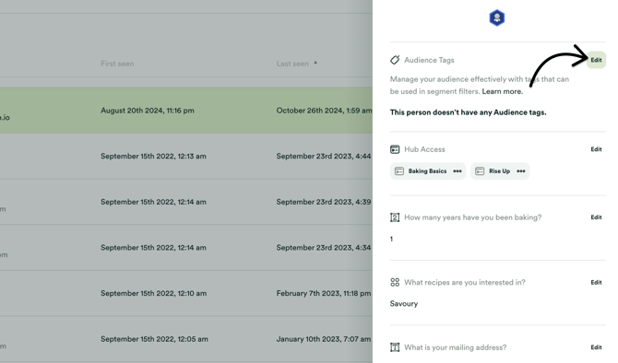Click 'What recipes are you interested in?' text
The height and width of the screenshot is (363, 618).
click(x=465, y=282)
